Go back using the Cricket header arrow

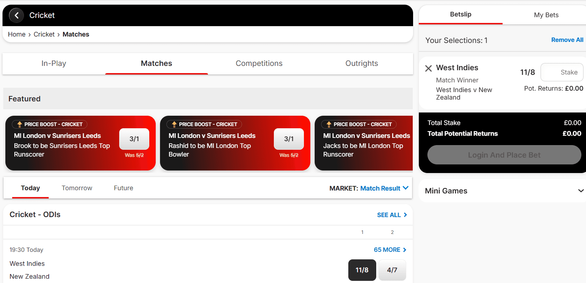click(16, 15)
